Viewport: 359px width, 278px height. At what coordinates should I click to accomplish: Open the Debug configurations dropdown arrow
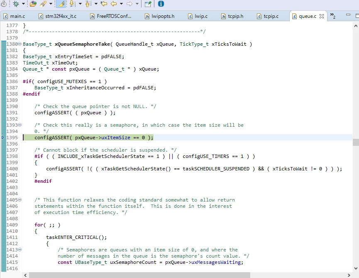tap(23, 4)
